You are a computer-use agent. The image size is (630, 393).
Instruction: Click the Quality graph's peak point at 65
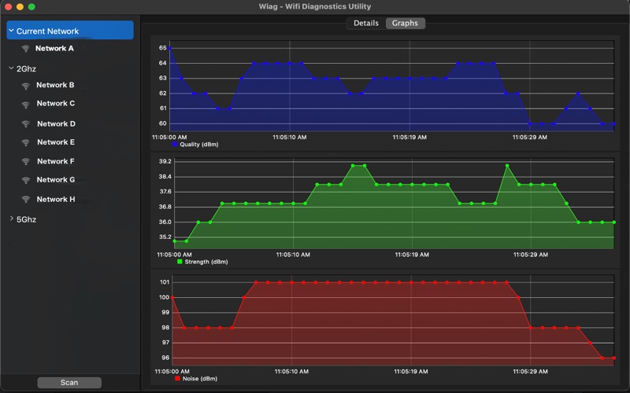click(170, 48)
